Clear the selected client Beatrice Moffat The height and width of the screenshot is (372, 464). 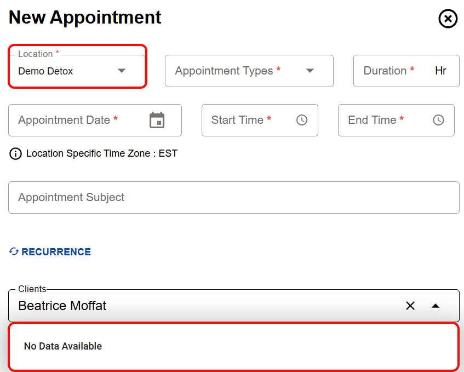[x=410, y=306]
